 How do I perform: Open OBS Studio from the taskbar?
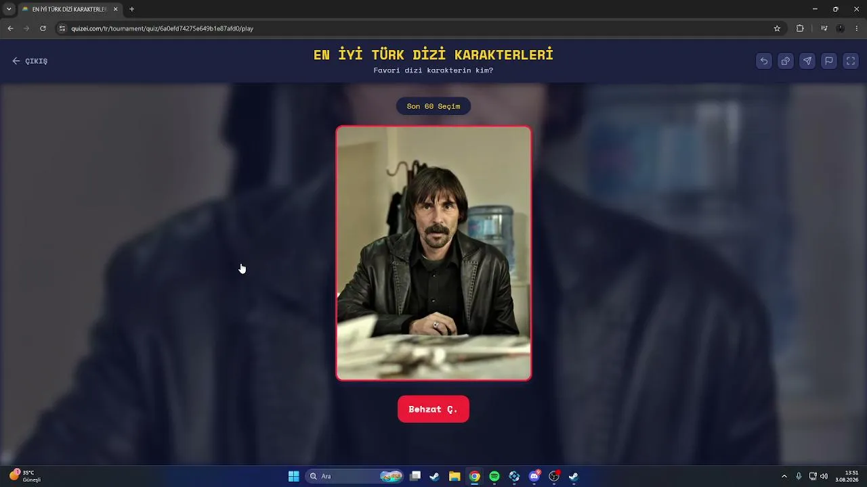click(554, 476)
